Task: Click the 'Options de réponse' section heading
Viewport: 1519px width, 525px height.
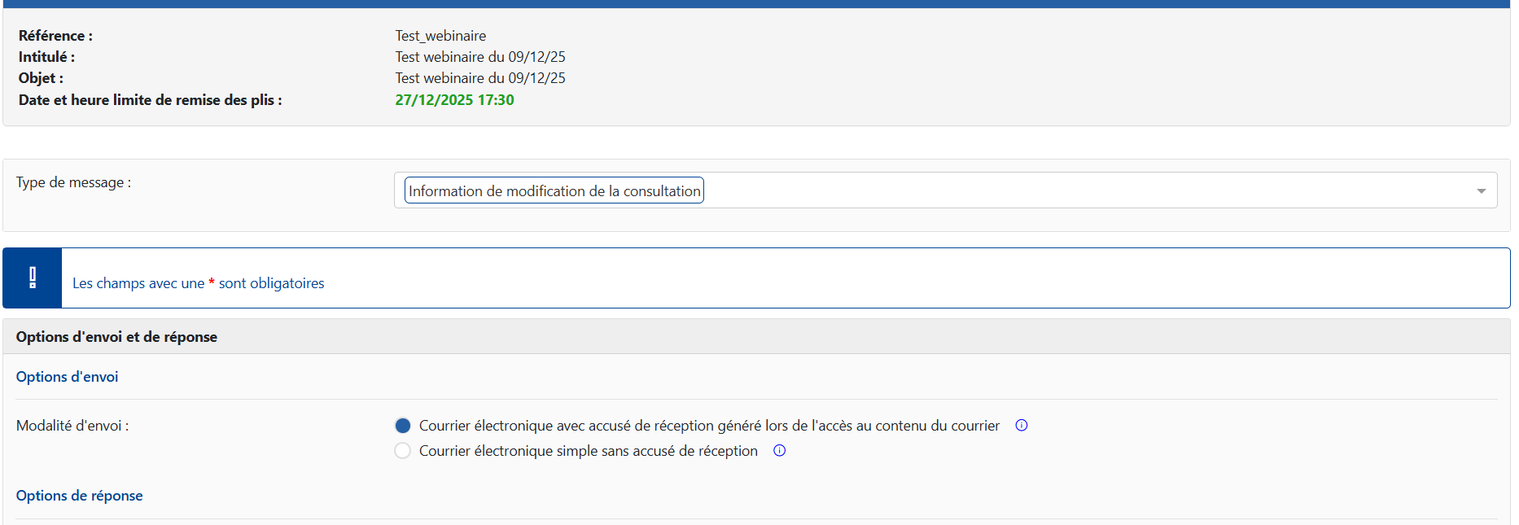Action: point(79,496)
